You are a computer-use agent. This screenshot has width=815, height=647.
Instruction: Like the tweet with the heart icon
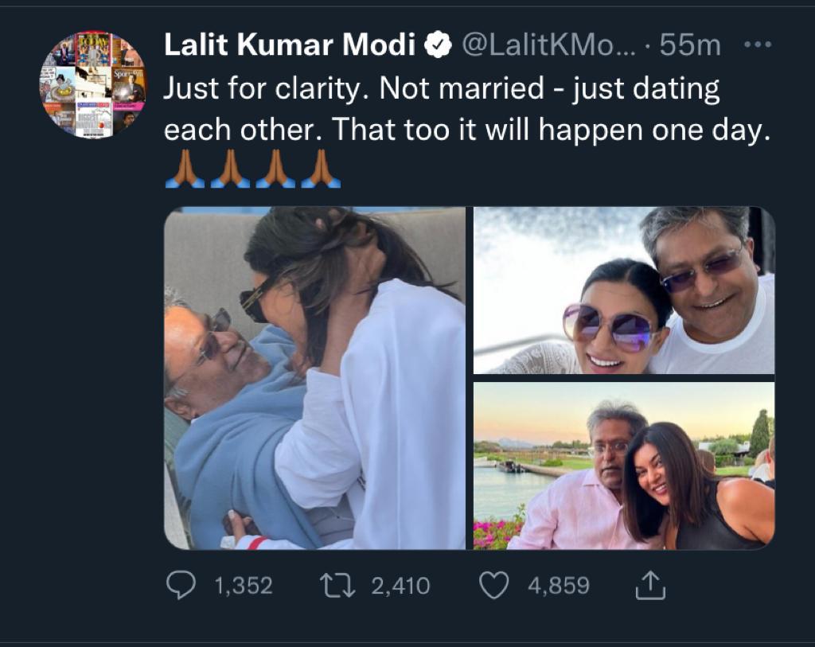493,587
